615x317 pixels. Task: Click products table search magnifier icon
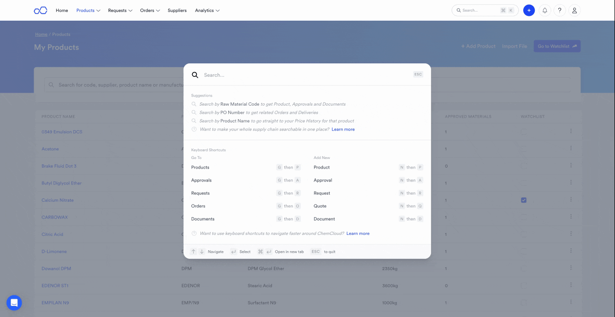coord(51,85)
